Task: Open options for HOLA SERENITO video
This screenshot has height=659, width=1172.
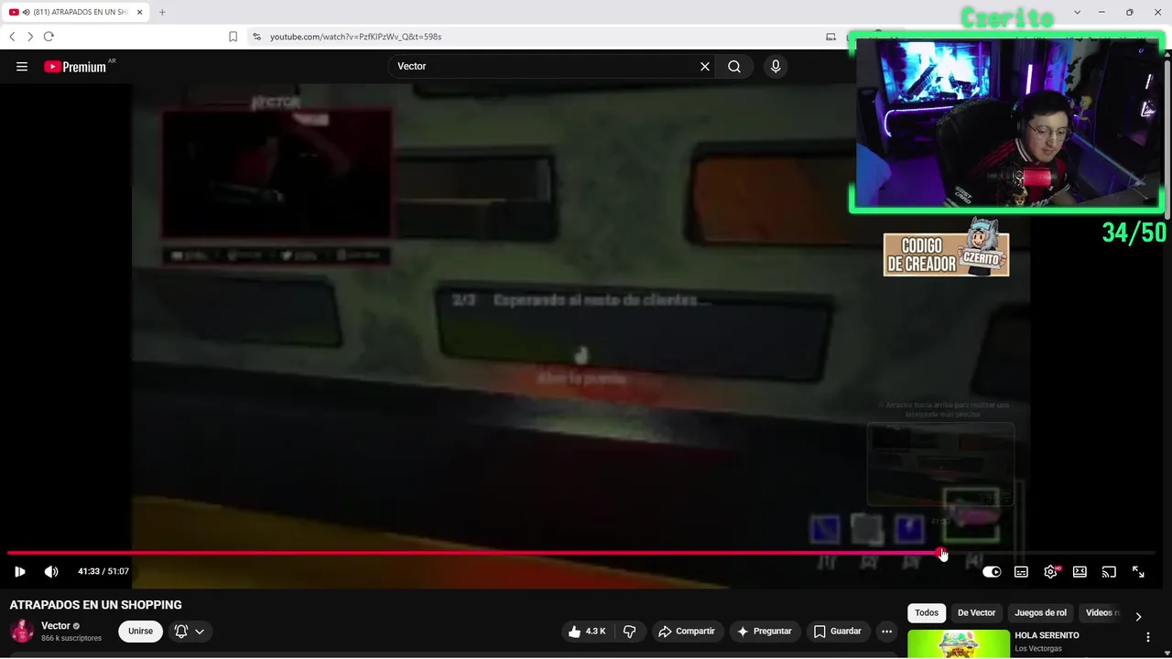Action: (x=1148, y=637)
